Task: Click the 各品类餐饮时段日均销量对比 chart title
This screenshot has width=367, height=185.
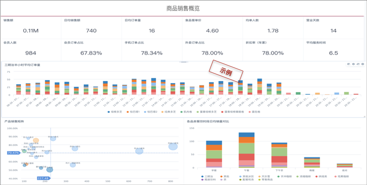Action: [208, 121]
